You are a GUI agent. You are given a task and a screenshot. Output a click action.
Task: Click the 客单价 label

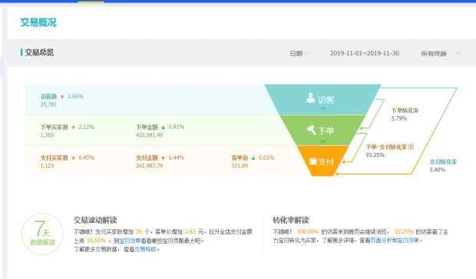240,158
